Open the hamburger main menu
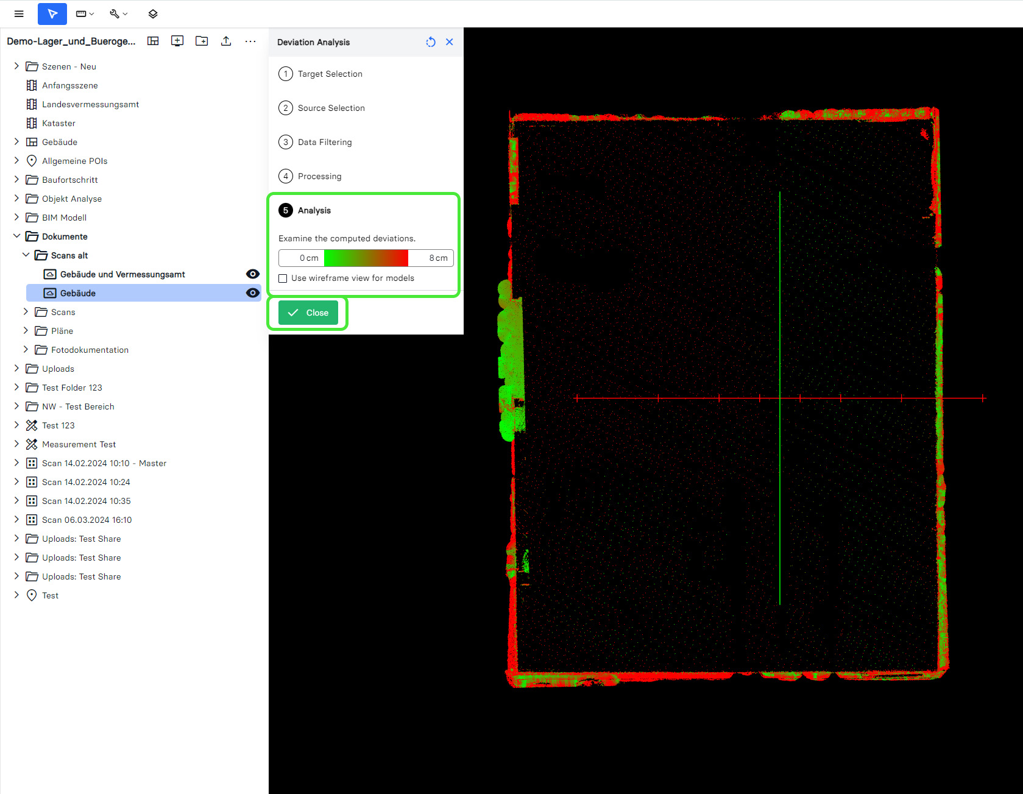Image resolution: width=1023 pixels, height=794 pixels. (x=19, y=13)
